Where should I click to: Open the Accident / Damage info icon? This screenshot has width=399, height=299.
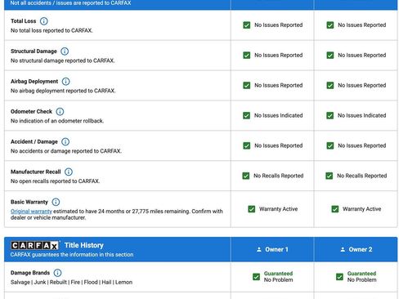(x=65, y=141)
